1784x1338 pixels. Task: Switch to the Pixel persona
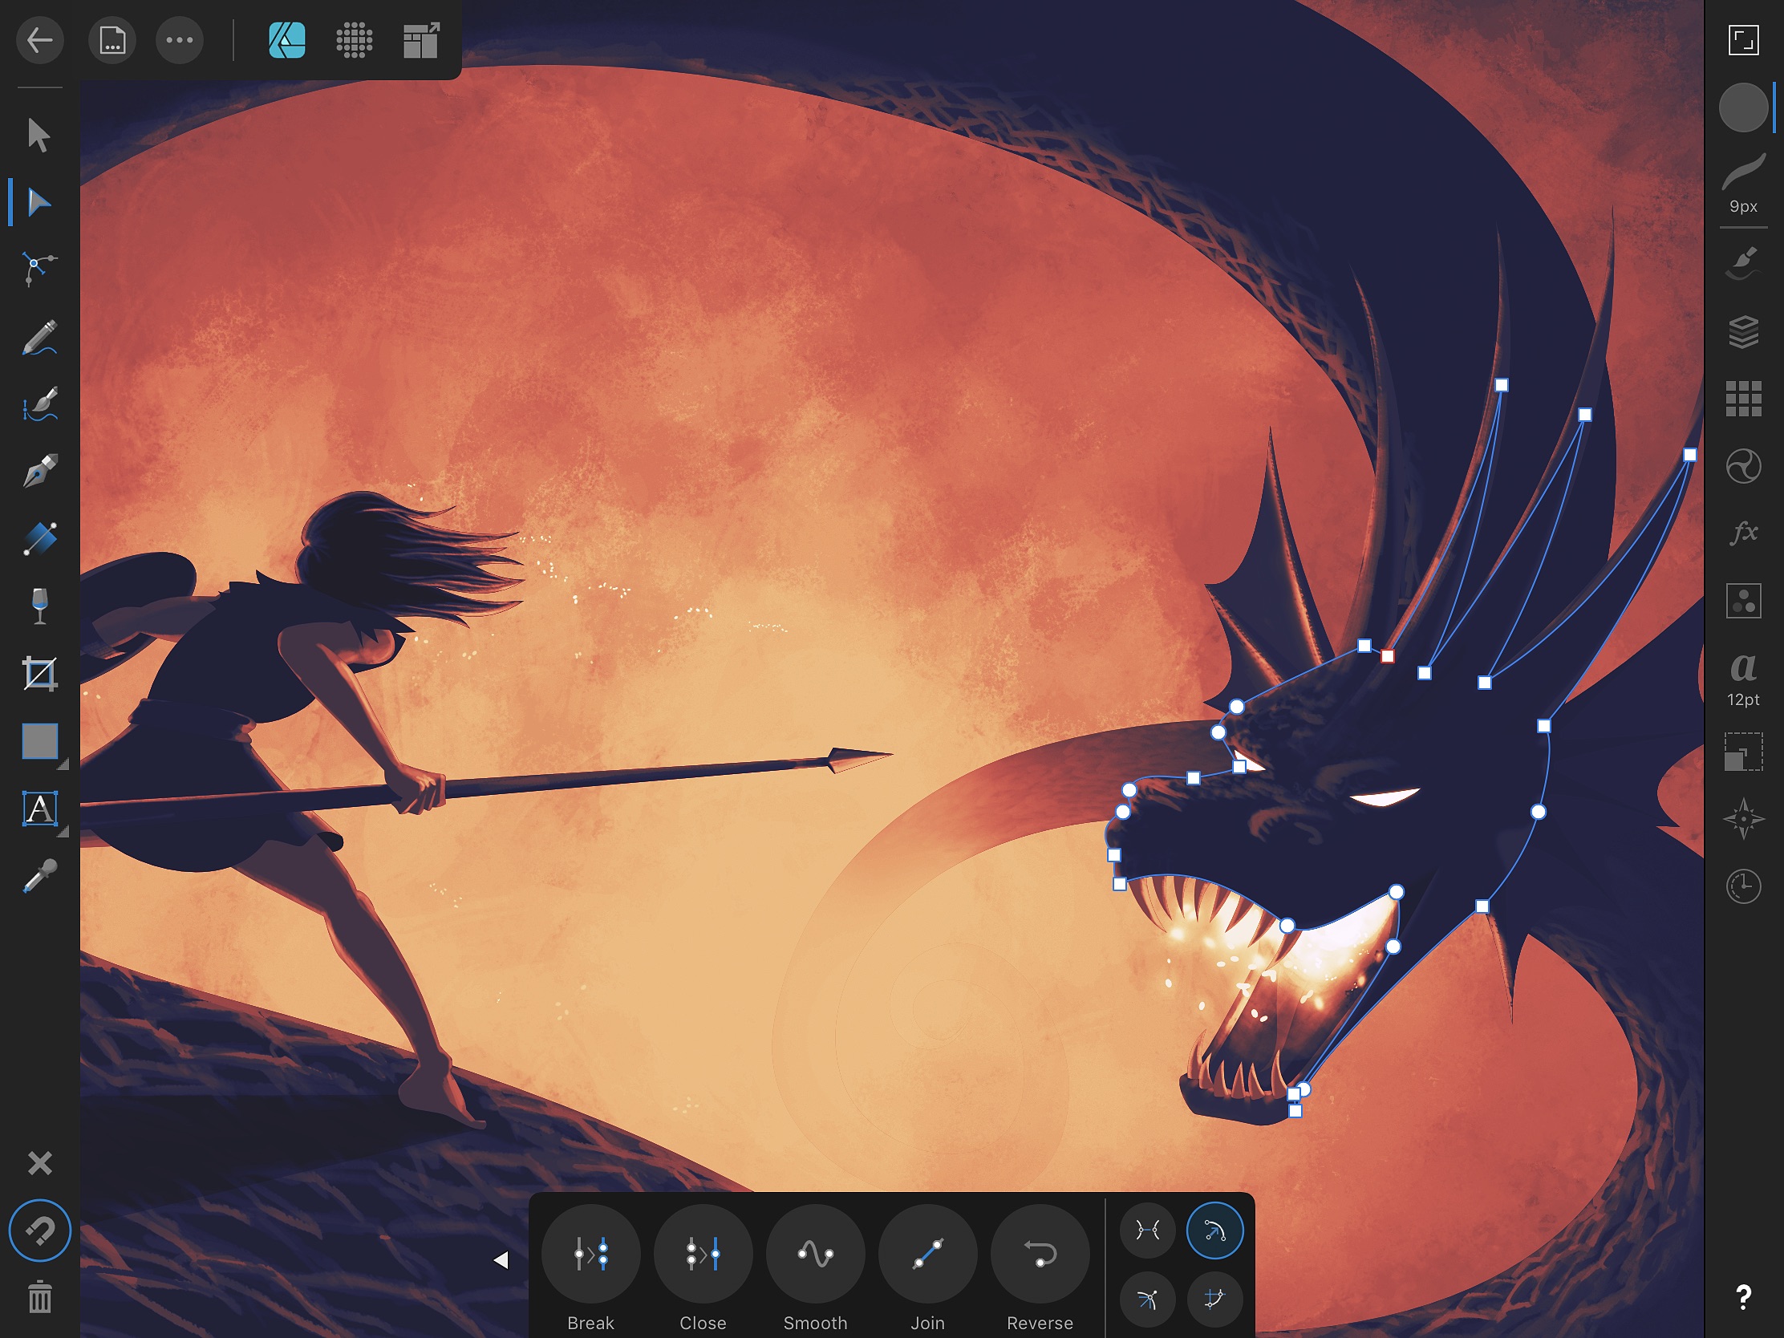pyautogui.click(x=354, y=39)
